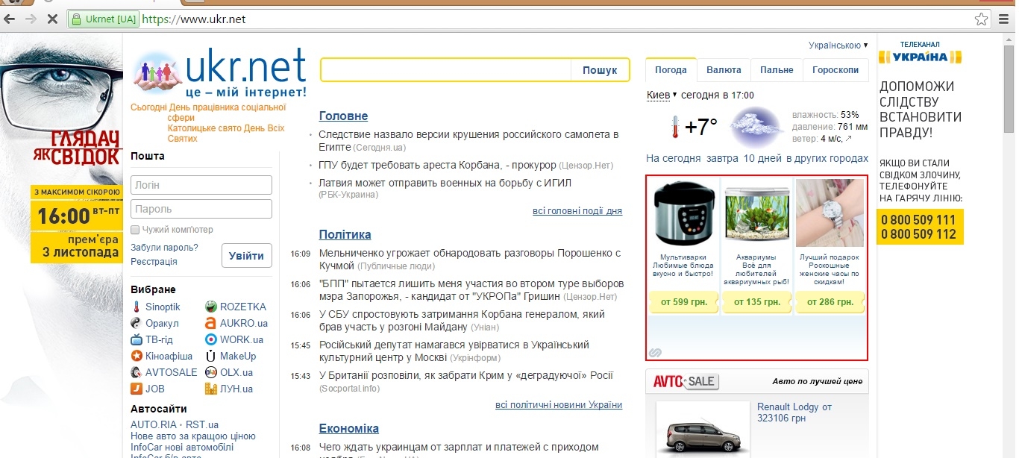Viewport: 1019px width, 458px height.
Task: Click the AVTO SALE logo
Action: [686, 381]
